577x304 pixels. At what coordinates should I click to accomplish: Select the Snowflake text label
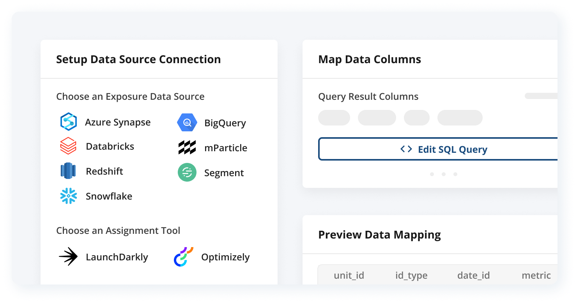point(109,196)
